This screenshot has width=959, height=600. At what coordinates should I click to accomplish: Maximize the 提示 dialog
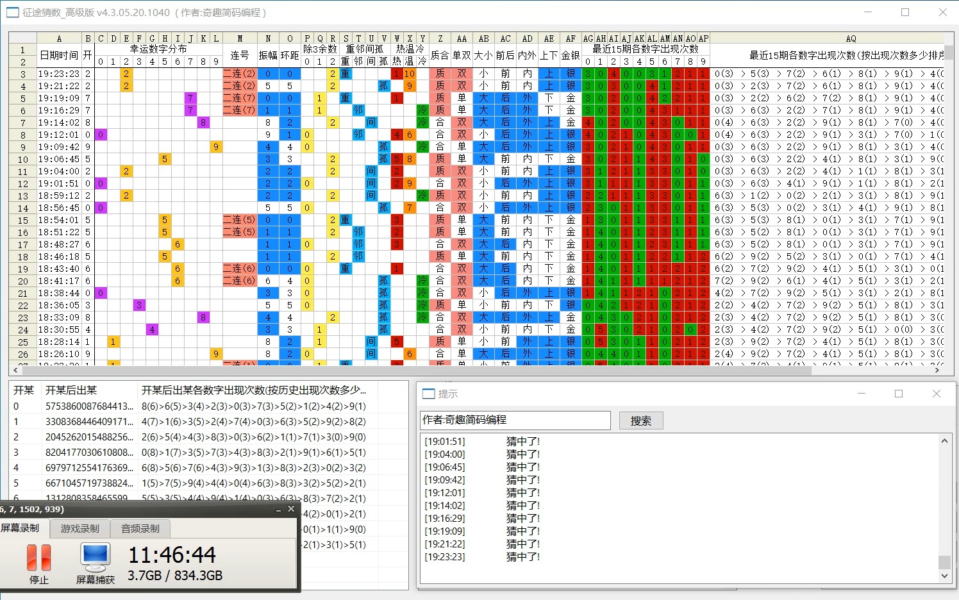pos(899,394)
